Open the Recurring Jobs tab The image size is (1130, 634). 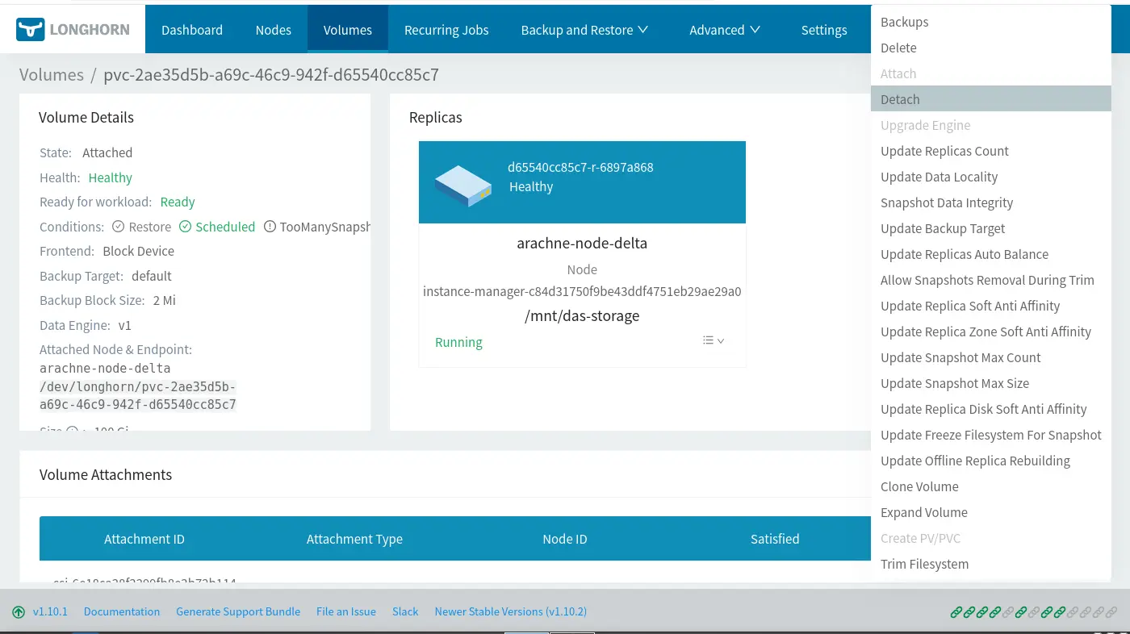coord(446,30)
